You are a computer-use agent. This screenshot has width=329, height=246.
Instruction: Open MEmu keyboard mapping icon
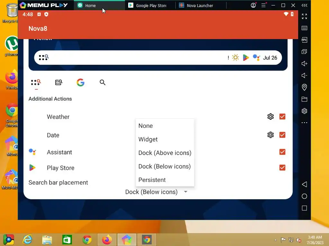pyautogui.click(x=304, y=28)
